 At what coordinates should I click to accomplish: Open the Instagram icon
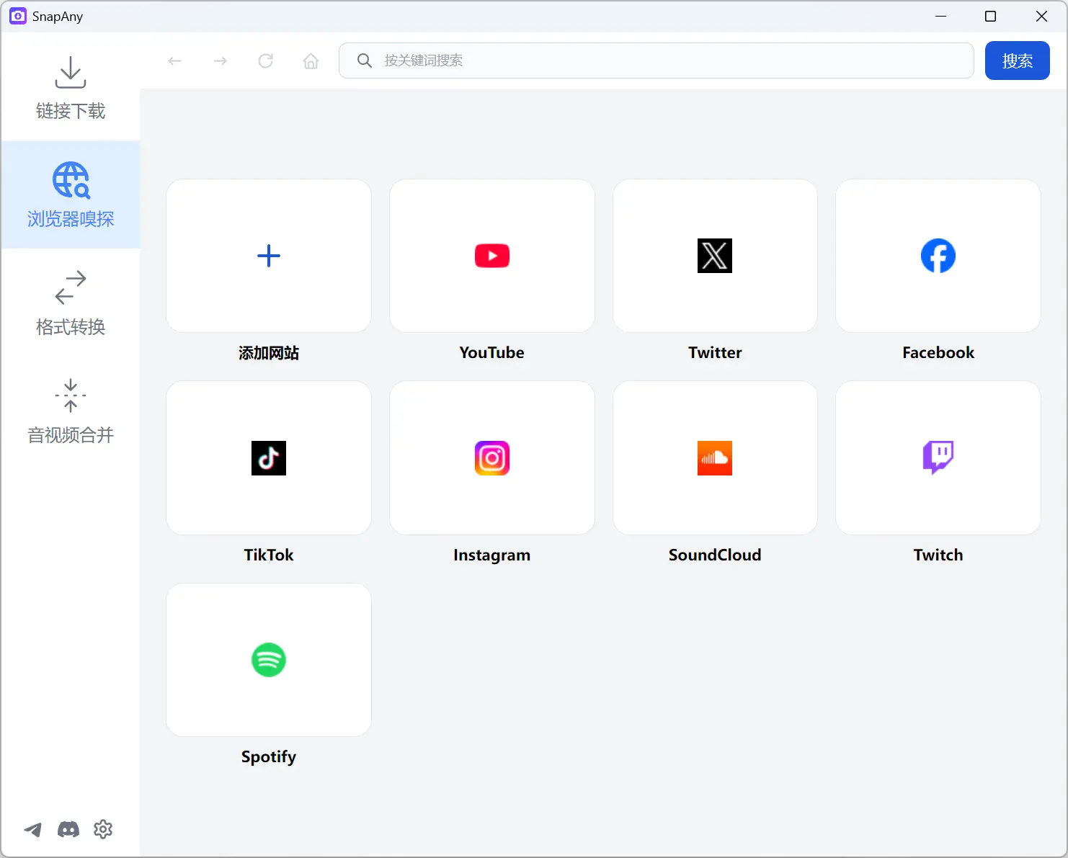492,458
